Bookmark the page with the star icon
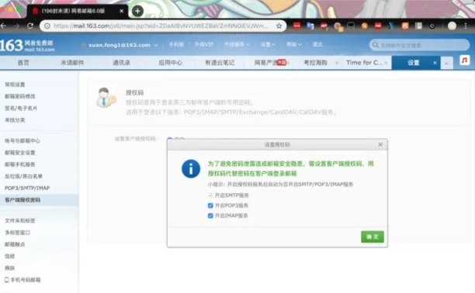 (279, 26)
